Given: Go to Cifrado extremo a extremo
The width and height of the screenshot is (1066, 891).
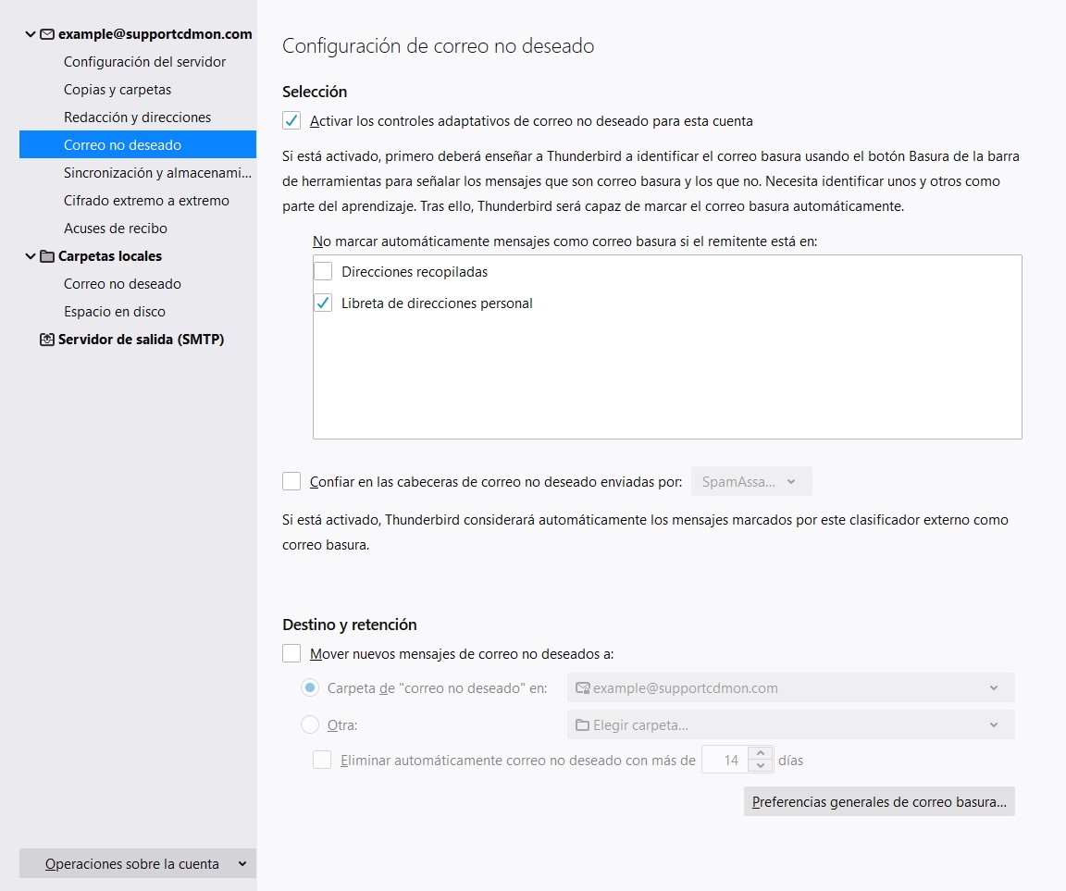Looking at the screenshot, I should click(x=146, y=201).
